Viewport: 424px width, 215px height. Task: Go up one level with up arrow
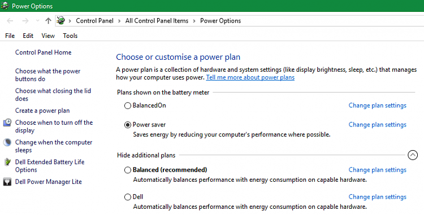pos(48,21)
